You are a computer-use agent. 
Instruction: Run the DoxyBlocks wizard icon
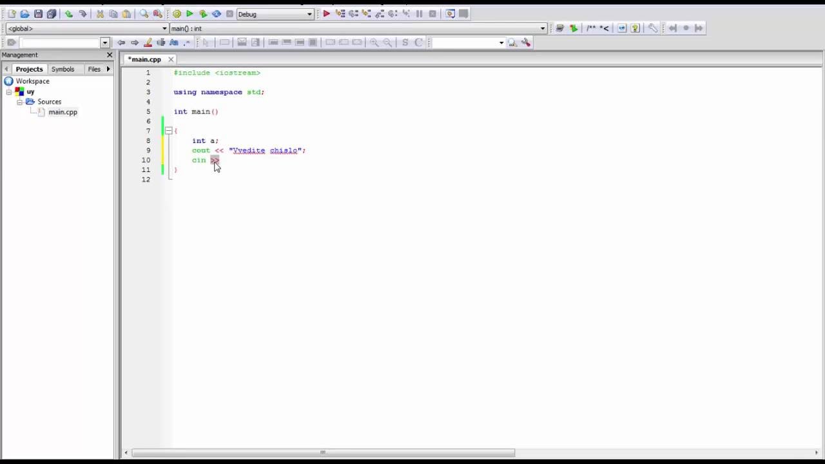click(559, 28)
